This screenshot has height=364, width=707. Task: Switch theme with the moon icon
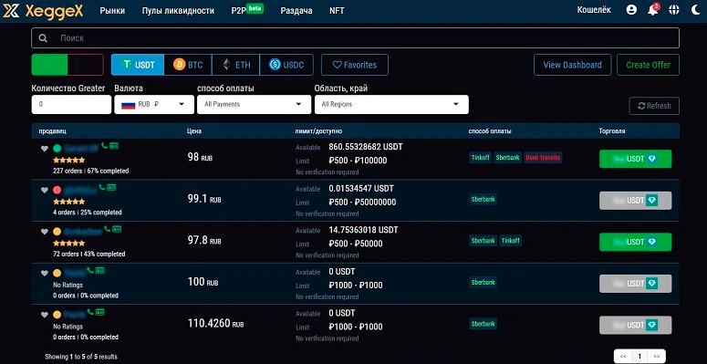[x=695, y=10]
